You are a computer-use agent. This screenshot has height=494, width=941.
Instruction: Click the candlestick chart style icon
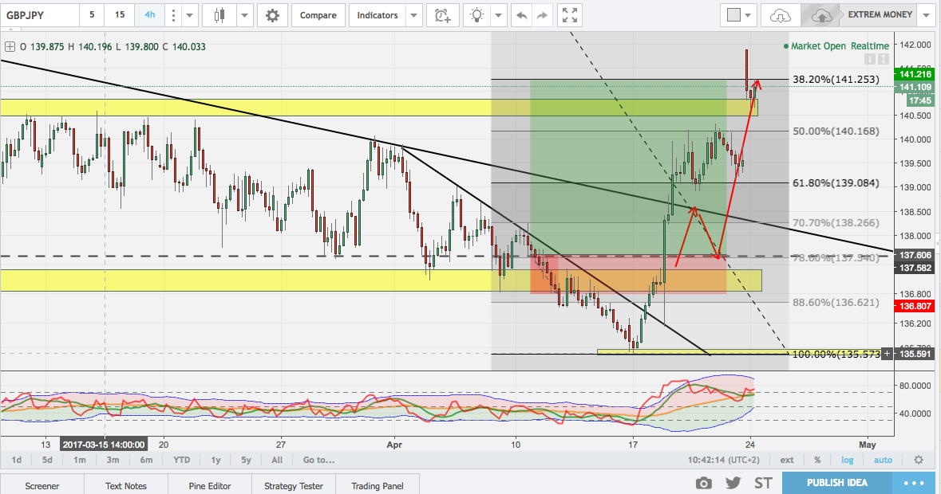point(219,15)
